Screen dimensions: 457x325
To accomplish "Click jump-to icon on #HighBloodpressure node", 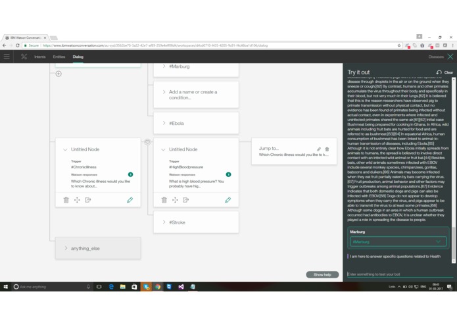I will 185,200.
